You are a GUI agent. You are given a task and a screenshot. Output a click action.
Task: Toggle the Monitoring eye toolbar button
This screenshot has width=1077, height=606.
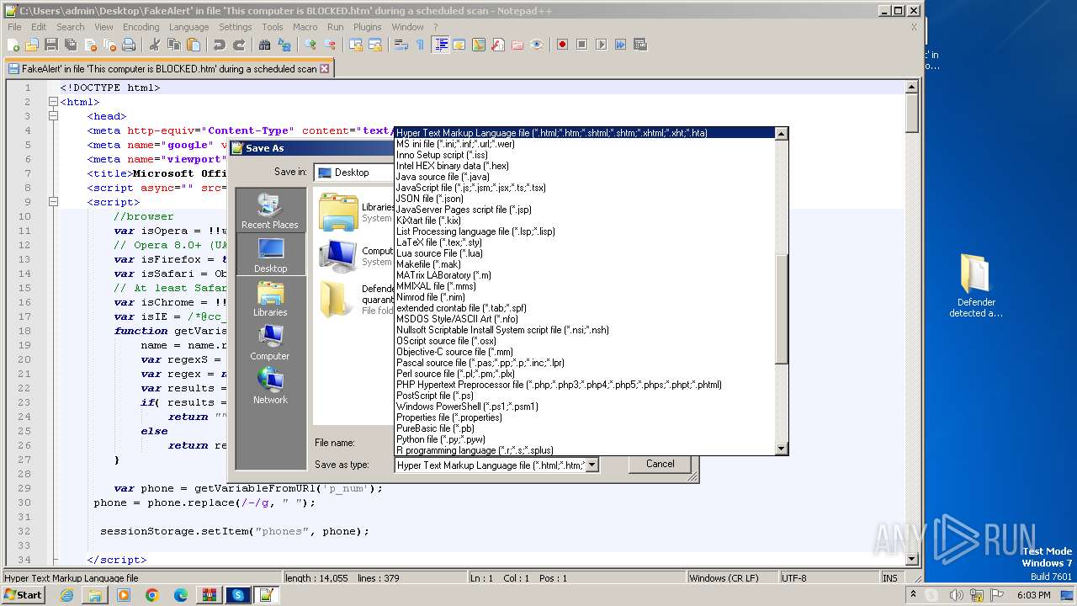tap(537, 45)
